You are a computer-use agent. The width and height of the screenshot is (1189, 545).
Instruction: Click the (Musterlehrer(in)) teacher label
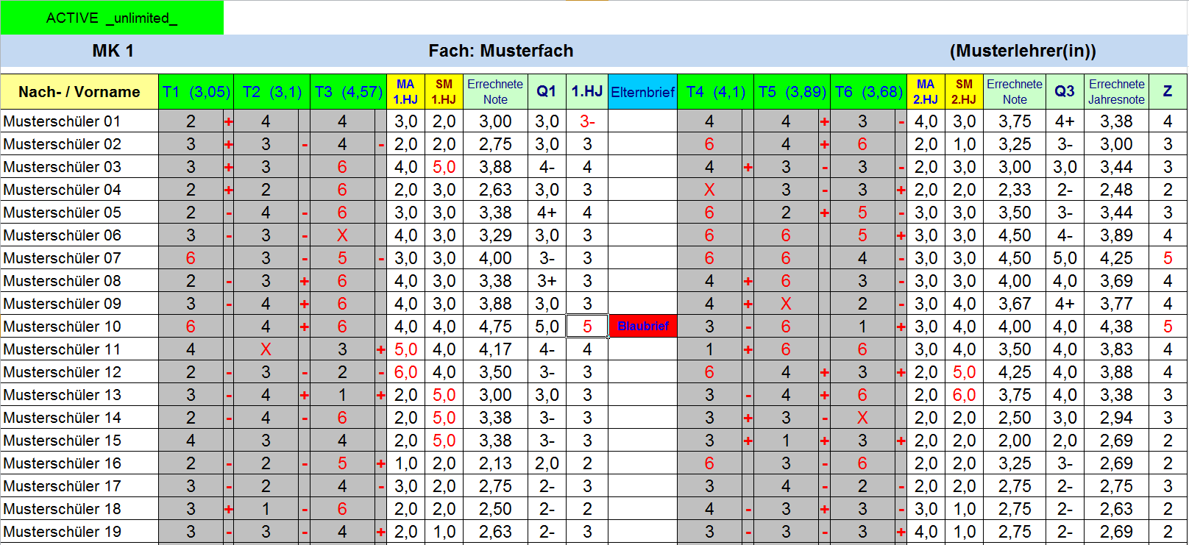click(x=1022, y=51)
